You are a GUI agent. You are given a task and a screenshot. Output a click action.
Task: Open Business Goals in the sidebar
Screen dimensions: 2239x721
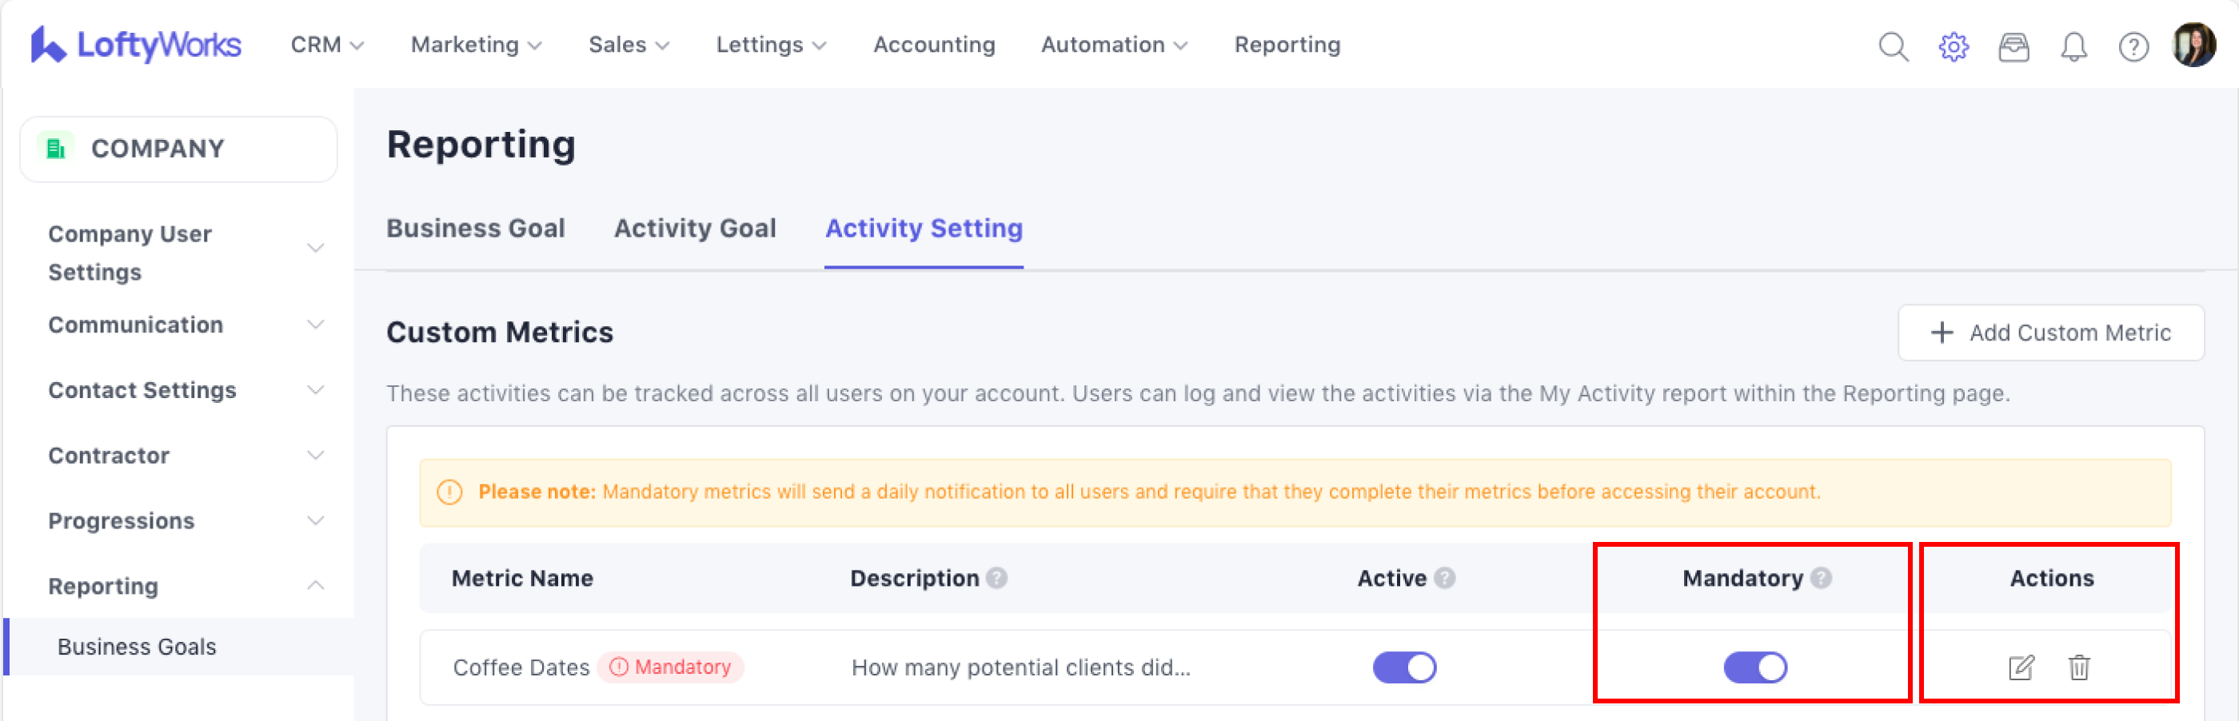137,647
